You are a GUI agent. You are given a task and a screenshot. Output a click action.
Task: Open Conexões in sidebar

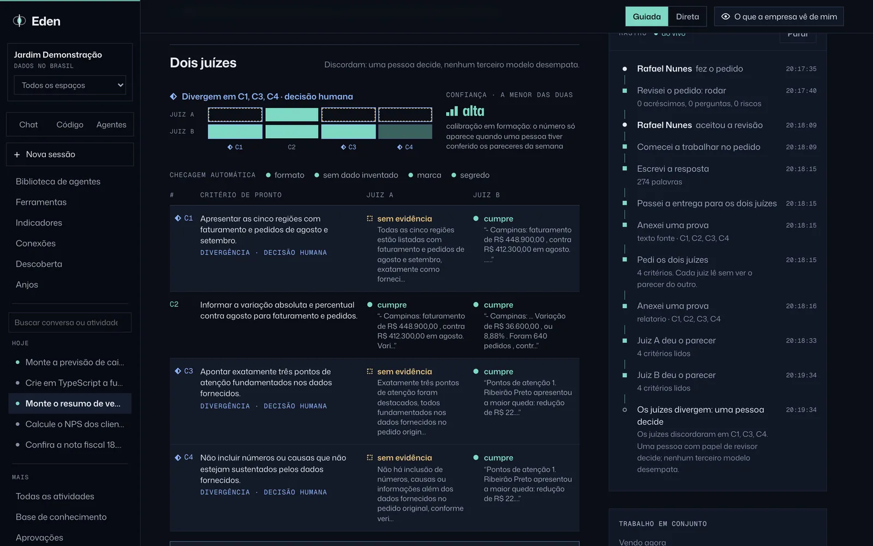pyautogui.click(x=35, y=244)
